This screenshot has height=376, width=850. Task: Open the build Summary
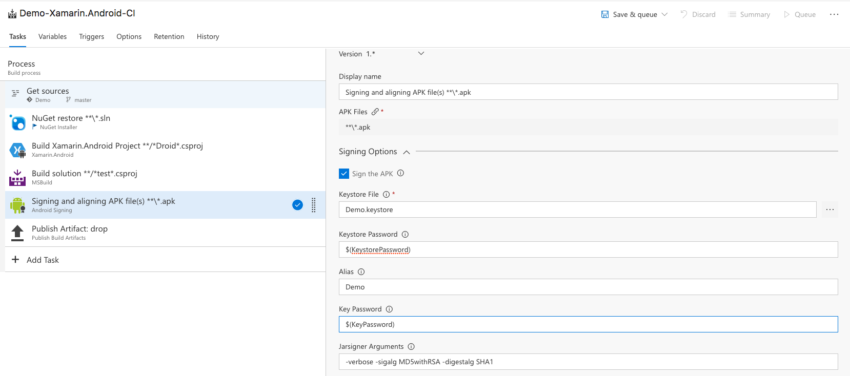(749, 14)
